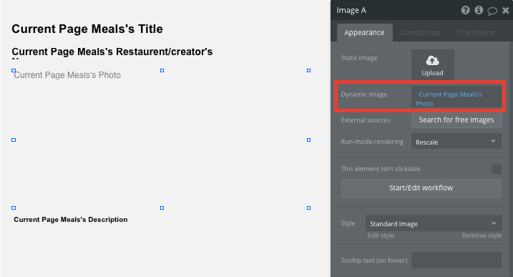Expand the Standard Image style dropdown

point(434,223)
